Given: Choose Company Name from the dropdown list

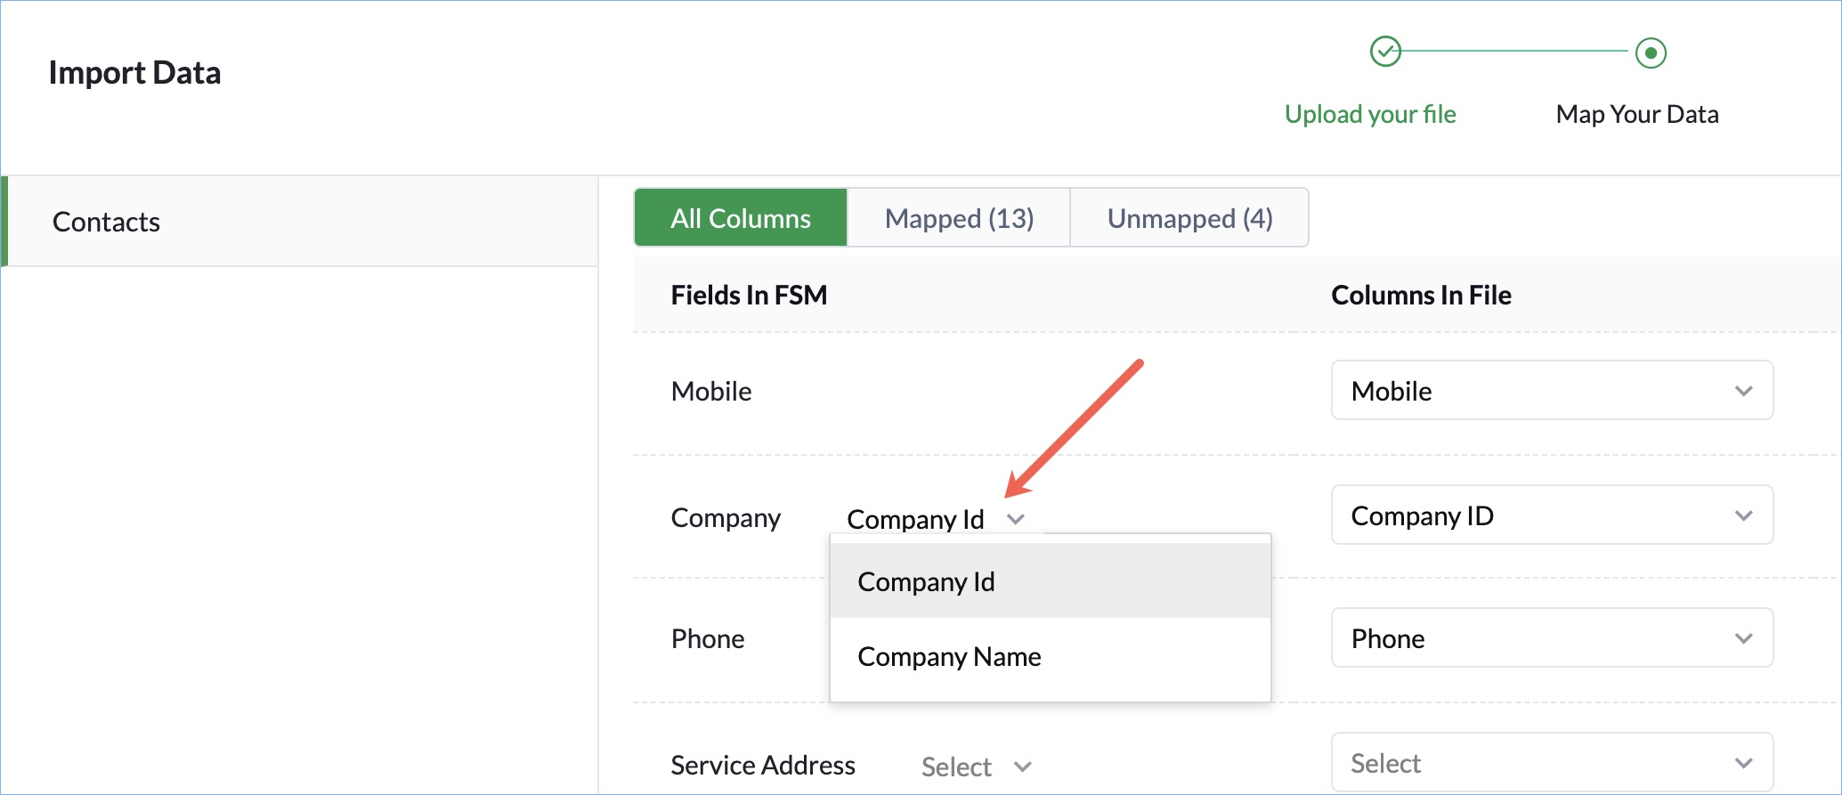Looking at the screenshot, I should click(x=949, y=657).
